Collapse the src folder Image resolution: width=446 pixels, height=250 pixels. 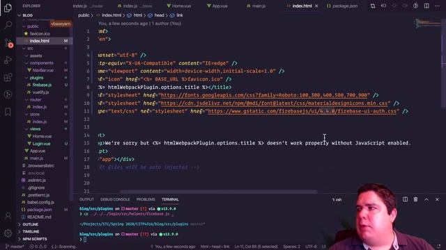pyautogui.click(x=24, y=49)
